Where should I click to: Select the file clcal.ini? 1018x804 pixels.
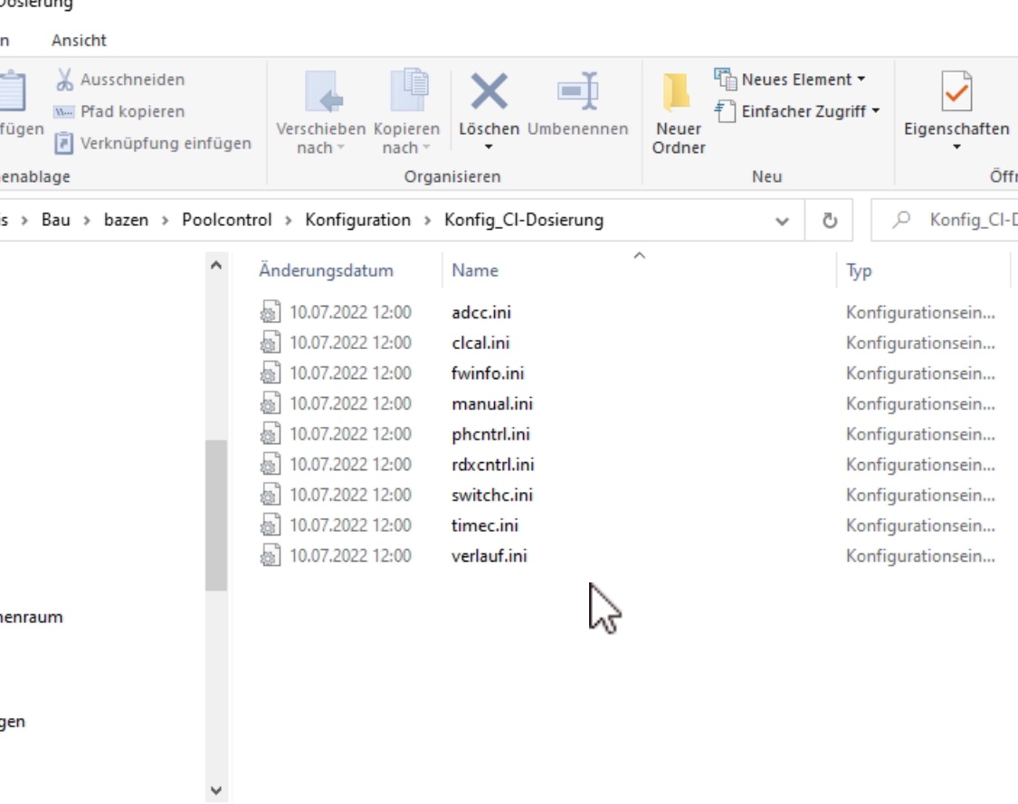pos(480,343)
